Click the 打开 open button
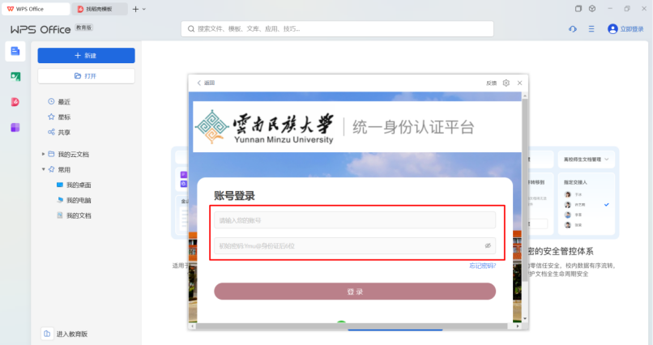Image resolution: width=653 pixels, height=345 pixels. (86, 76)
